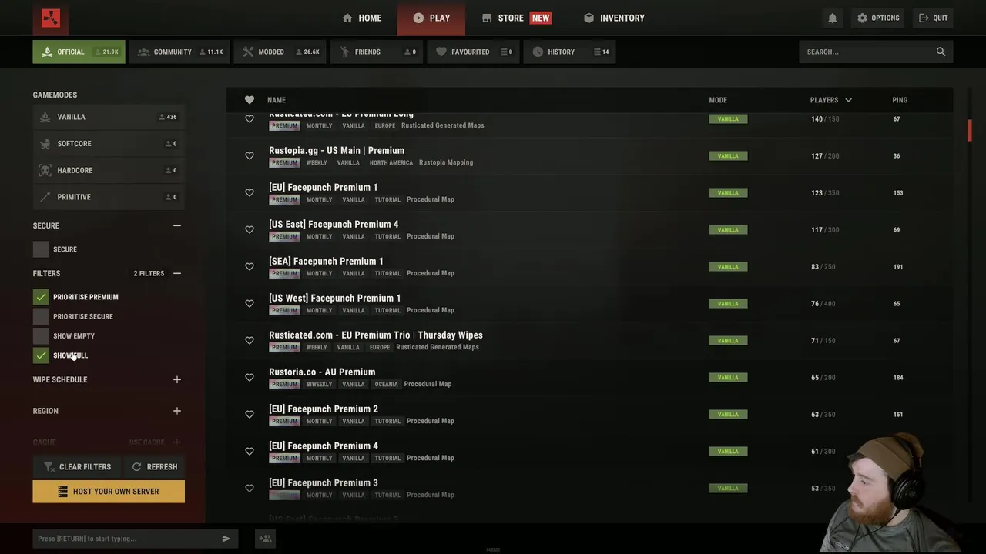Screen dimensions: 986x554
Task: Switch to the Favourited tab
Action: [x=473, y=52]
